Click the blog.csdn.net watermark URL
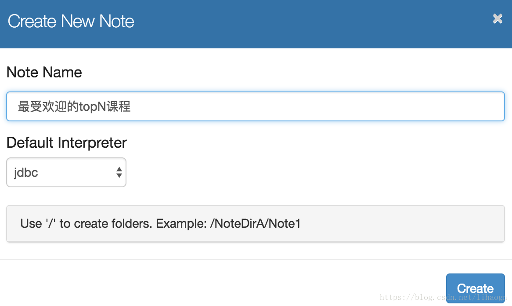This screenshot has width=512, height=306. 443,297
